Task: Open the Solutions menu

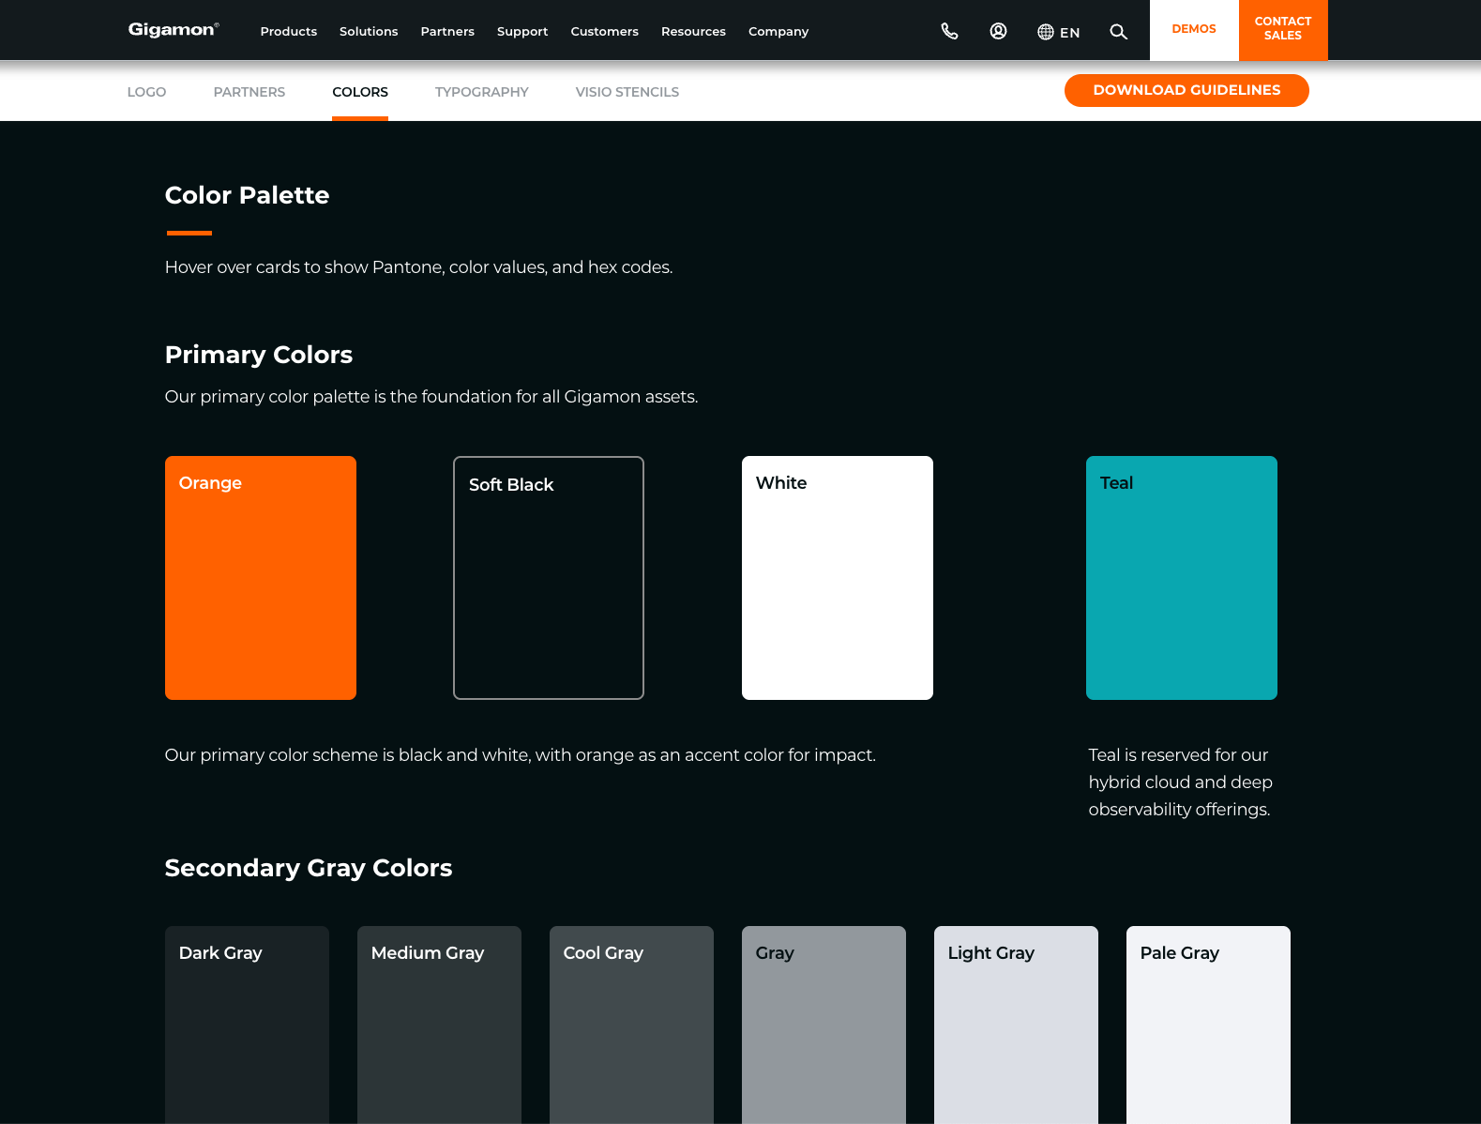Action: point(369,31)
